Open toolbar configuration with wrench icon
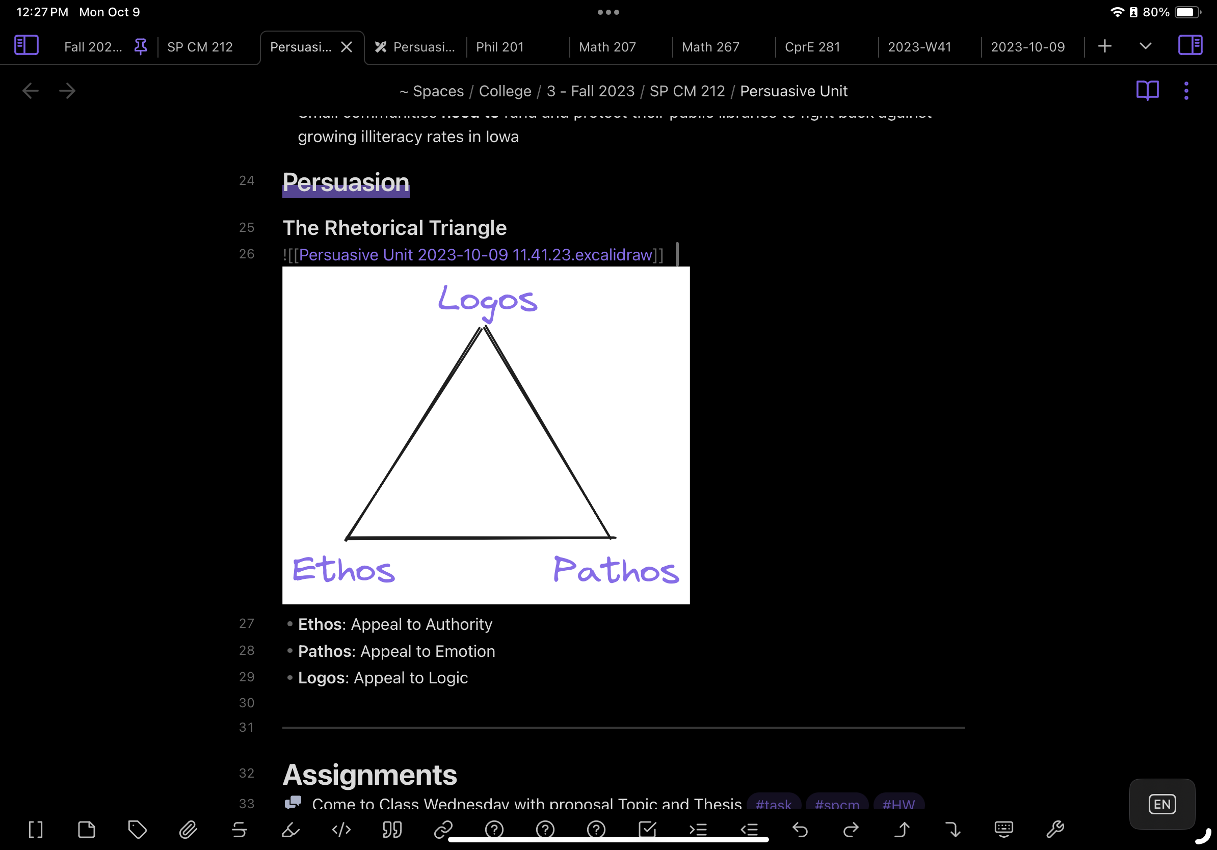 click(1056, 830)
